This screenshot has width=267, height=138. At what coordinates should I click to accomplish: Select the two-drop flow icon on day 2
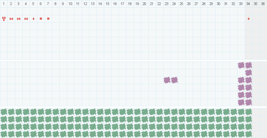(x=11, y=19)
